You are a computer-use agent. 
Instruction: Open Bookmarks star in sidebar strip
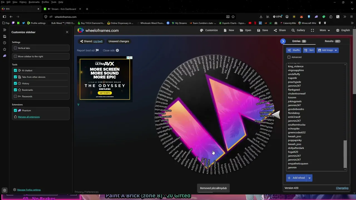click(x=4, y=49)
